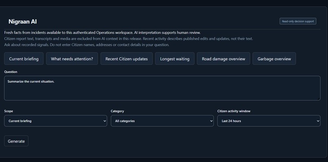Select the What needs attention? preset

[x=72, y=59]
